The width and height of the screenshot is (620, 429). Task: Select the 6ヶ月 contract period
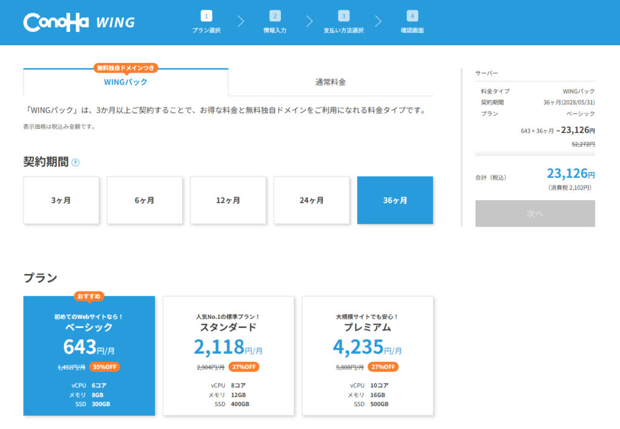click(144, 200)
